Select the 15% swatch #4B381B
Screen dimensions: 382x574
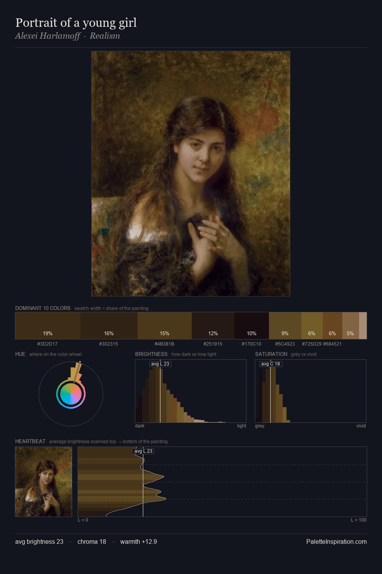(x=165, y=326)
